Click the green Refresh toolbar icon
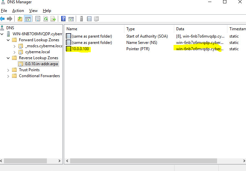246x171 pixels. pyautogui.click(x=45, y=19)
